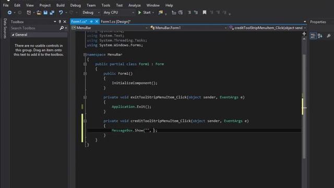Click the Open File folder icon
Image resolution: width=334 pixels, height=188 pixels.
click(x=39, y=13)
